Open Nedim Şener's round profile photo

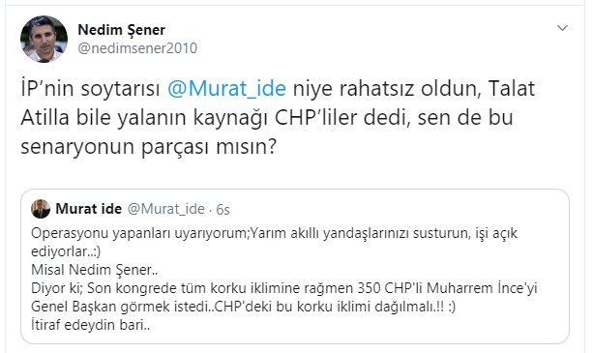[44, 39]
